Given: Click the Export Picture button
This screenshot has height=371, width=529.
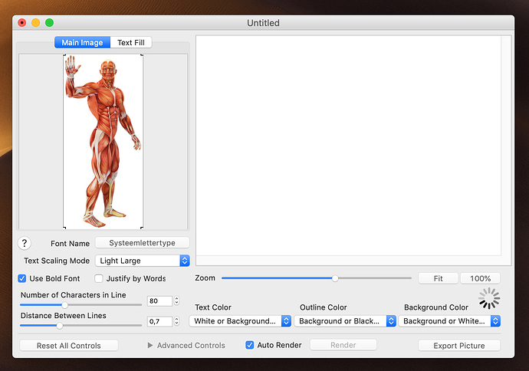Looking at the screenshot, I should click(x=459, y=346).
